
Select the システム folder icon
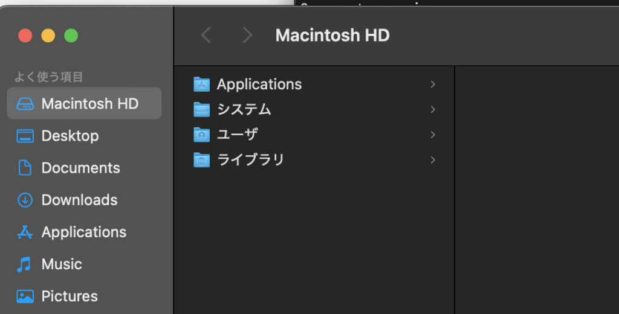pyautogui.click(x=201, y=109)
